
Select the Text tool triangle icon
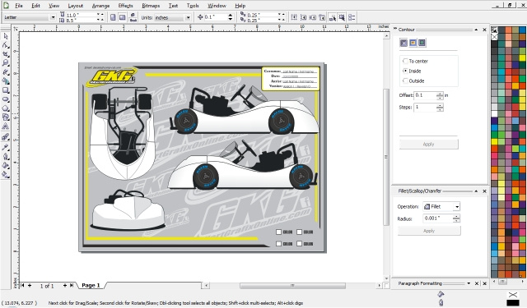pyautogui.click(x=6, y=126)
